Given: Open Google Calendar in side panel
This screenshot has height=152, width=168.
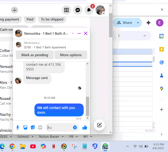Looking at the screenshot, I should pos(162,36).
